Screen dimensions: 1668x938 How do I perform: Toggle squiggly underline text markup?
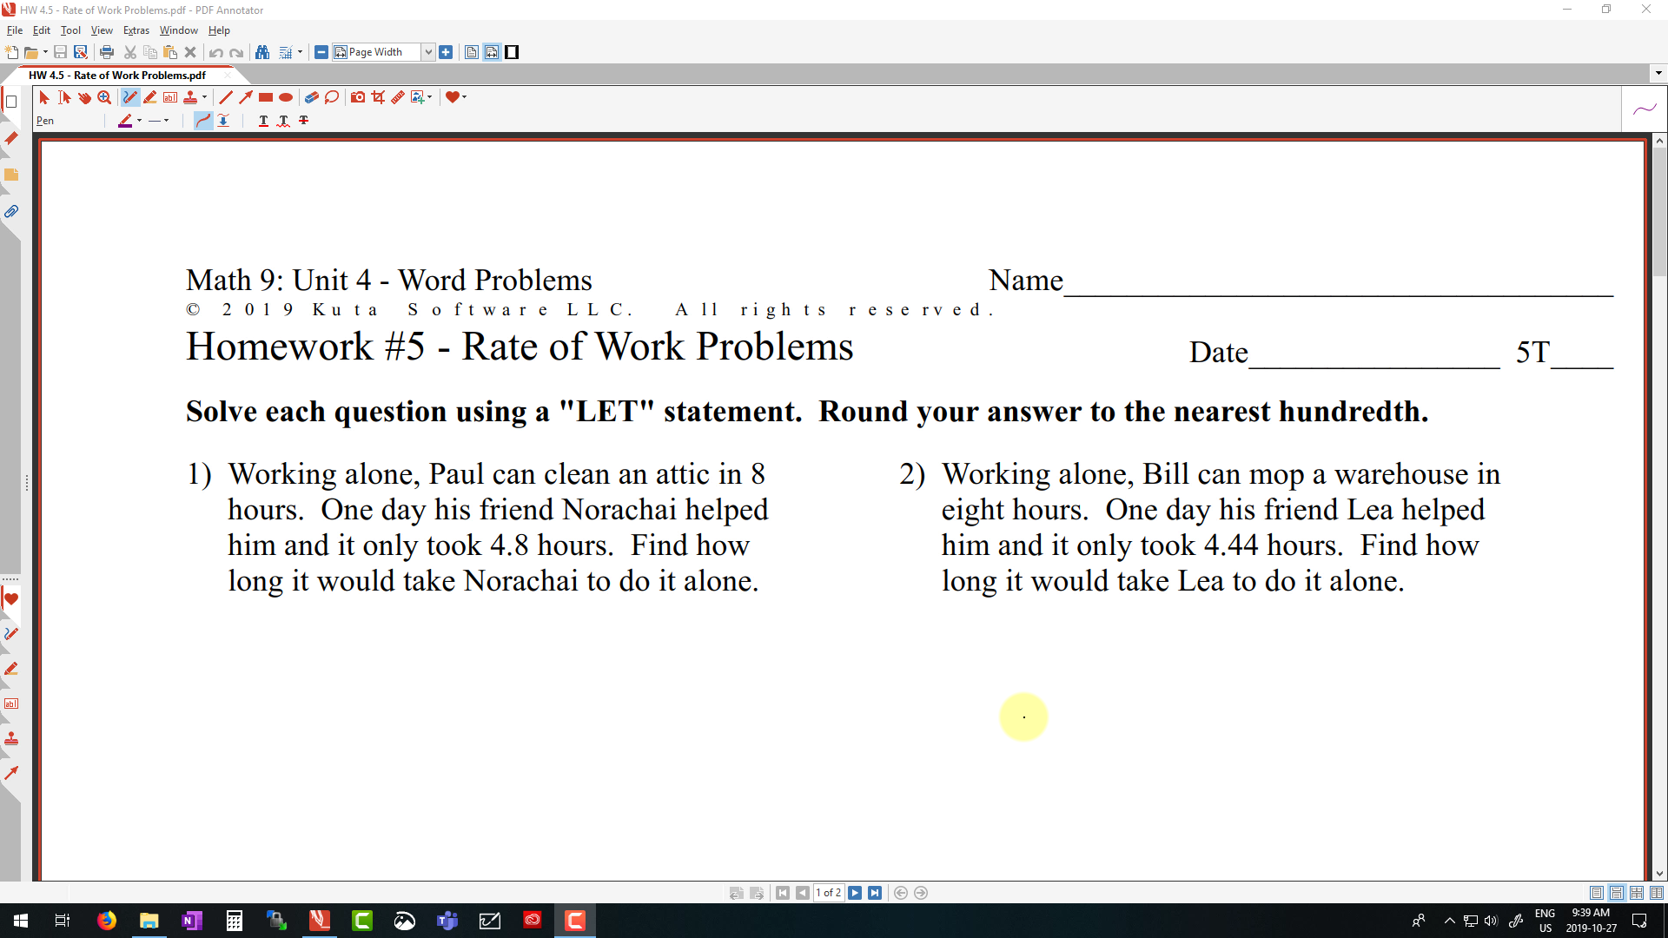point(283,121)
